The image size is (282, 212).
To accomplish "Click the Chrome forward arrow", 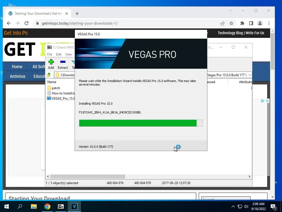I will click(x=17, y=23).
